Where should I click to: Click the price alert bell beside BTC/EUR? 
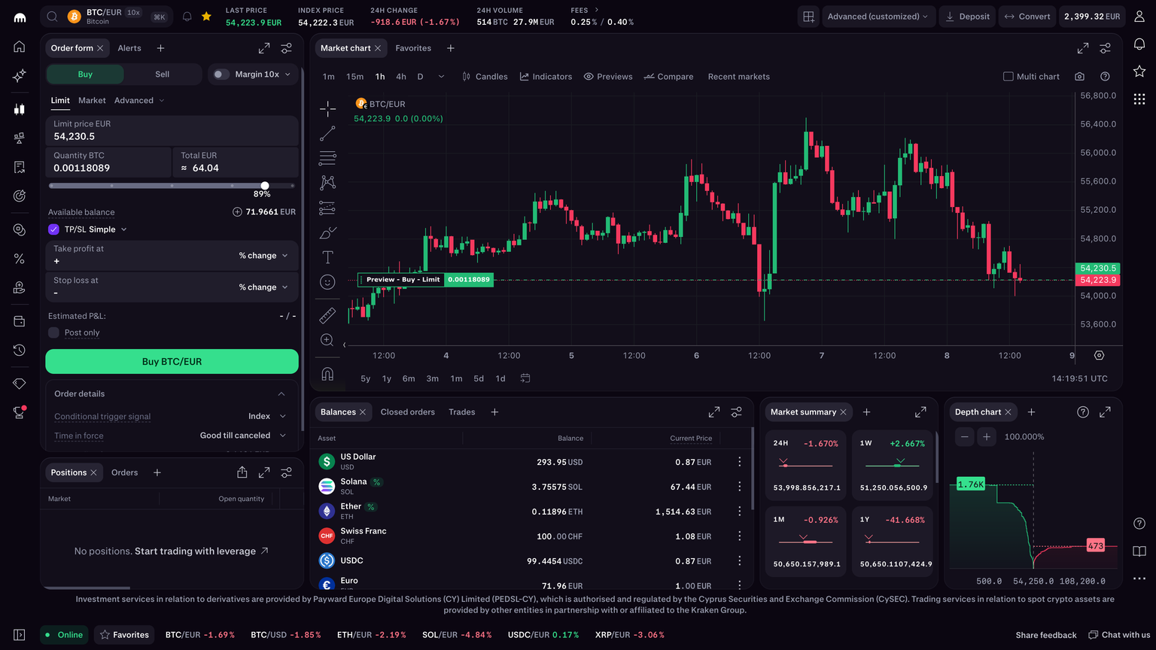[187, 17]
